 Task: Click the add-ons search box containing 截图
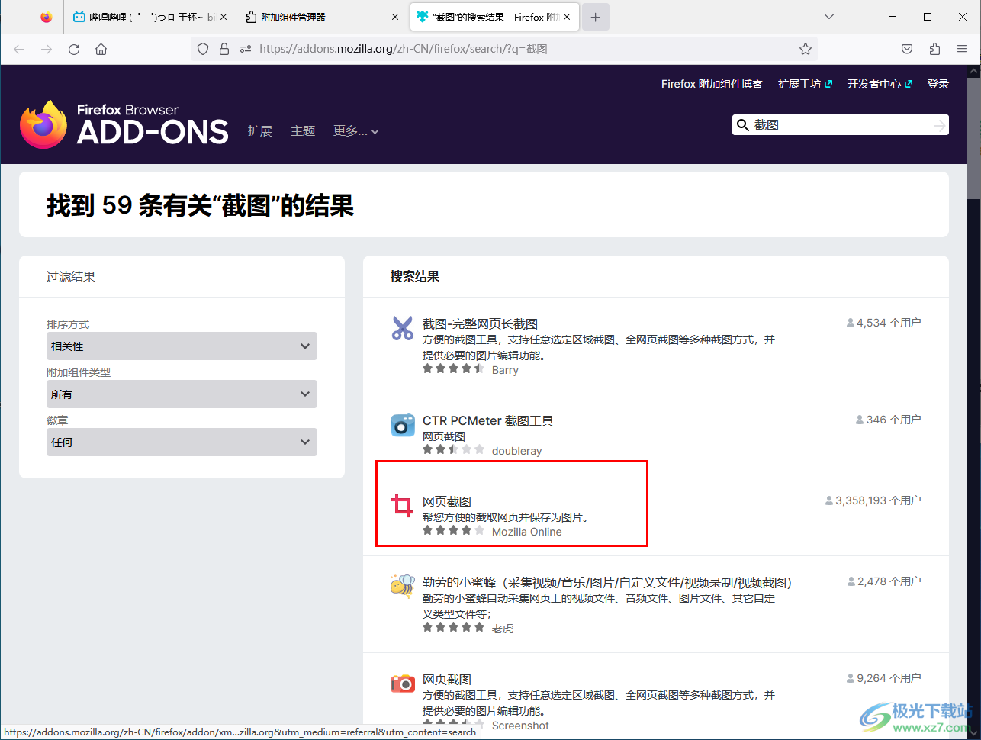pos(839,125)
